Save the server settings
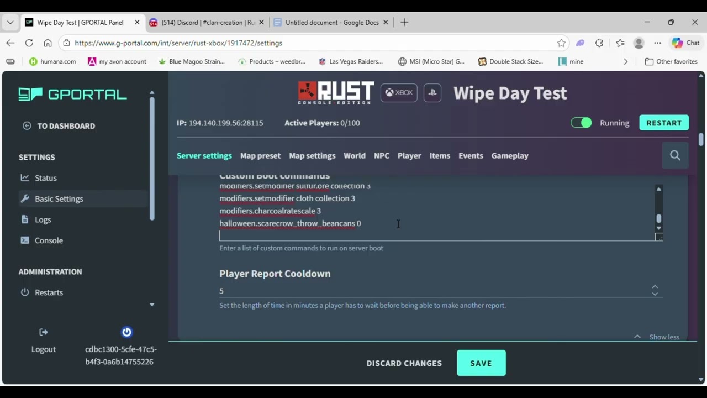707x398 pixels. pyautogui.click(x=481, y=363)
